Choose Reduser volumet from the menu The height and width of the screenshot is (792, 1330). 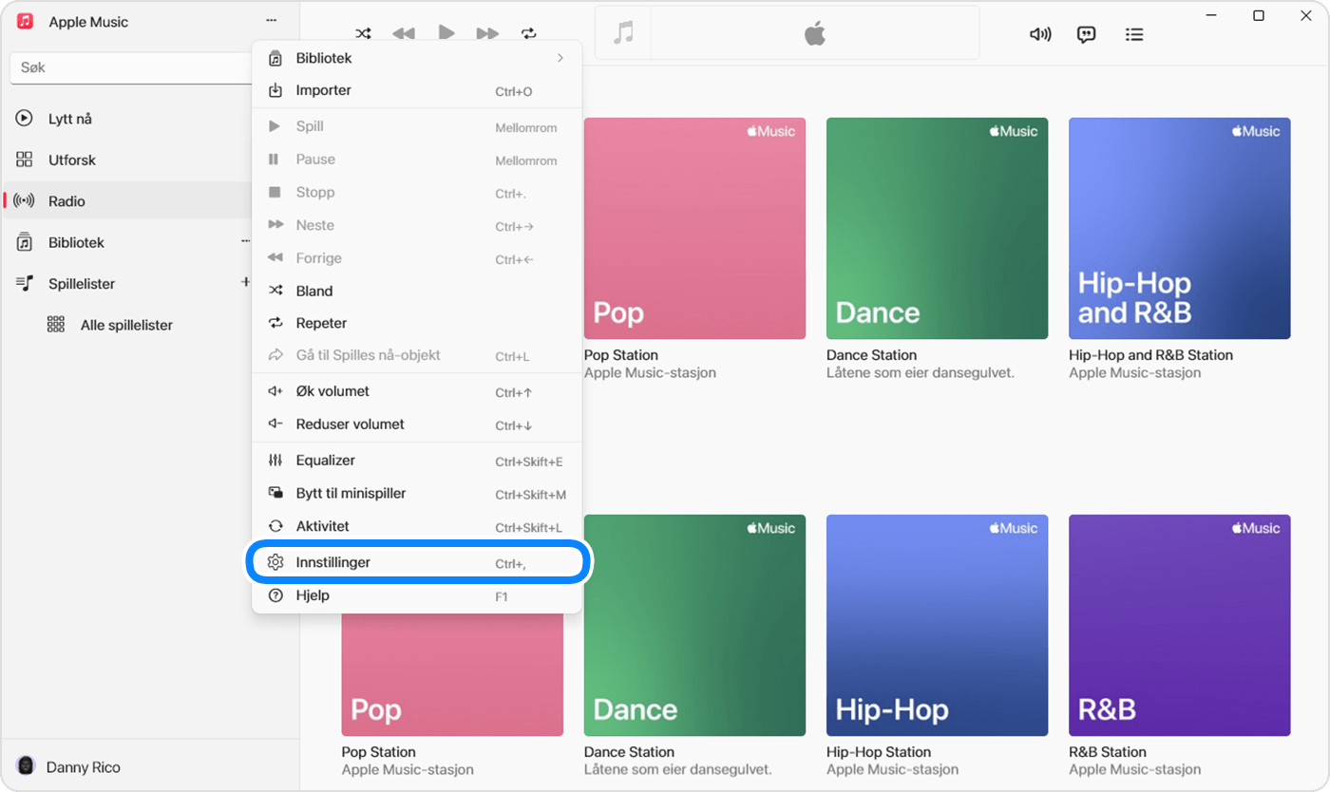click(416, 424)
